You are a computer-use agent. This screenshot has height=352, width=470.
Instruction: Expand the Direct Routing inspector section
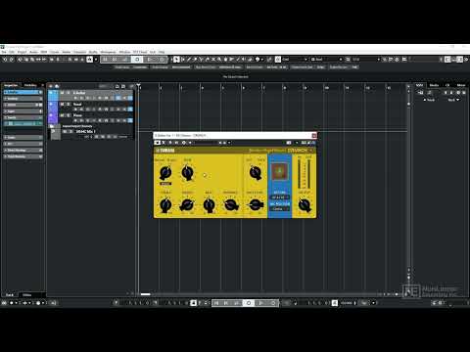point(23,150)
